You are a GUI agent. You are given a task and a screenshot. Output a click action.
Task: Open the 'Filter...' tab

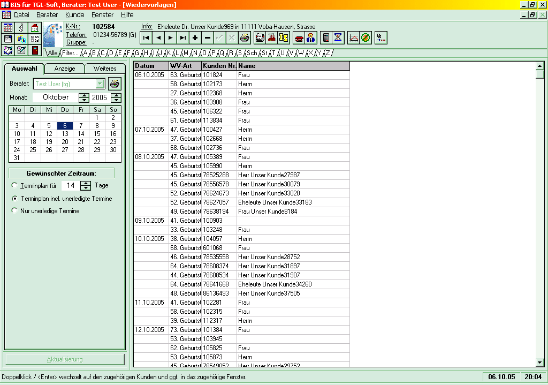[70, 53]
